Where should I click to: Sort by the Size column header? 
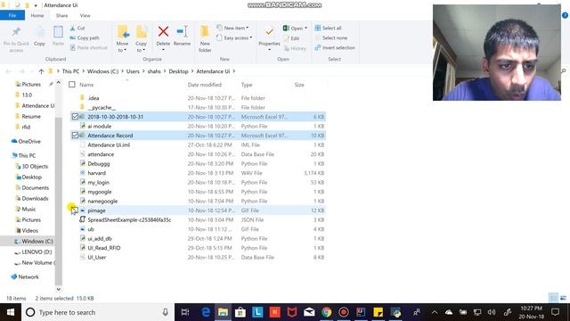pyautogui.click(x=299, y=85)
